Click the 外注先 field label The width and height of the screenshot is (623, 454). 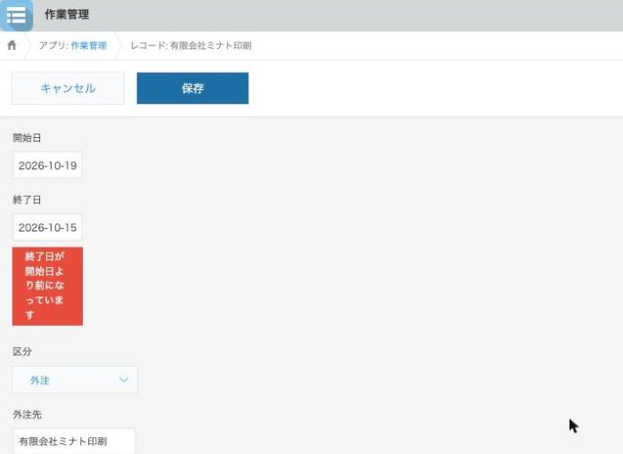tap(27, 415)
